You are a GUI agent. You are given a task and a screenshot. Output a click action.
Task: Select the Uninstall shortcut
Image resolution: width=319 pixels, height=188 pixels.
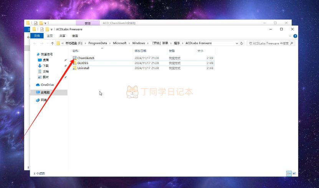83,68
